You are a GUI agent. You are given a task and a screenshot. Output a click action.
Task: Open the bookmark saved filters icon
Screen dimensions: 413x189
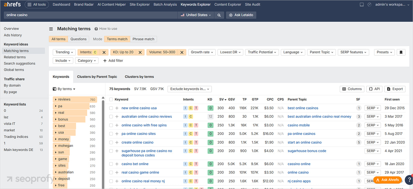(x=401, y=52)
